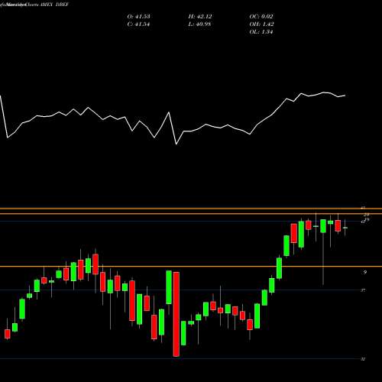
Task: Click the low price value L: 40.98
Action: (199, 24)
